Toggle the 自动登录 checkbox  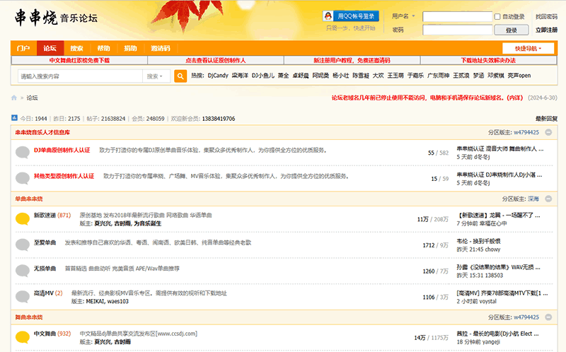pyautogui.click(x=497, y=16)
